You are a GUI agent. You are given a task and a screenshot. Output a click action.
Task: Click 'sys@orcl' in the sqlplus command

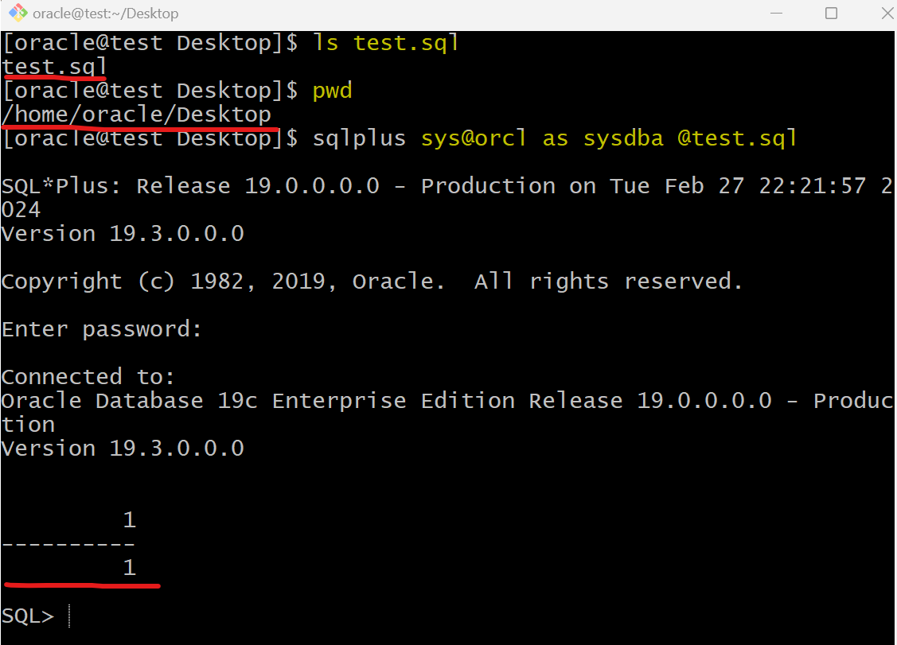[474, 138]
